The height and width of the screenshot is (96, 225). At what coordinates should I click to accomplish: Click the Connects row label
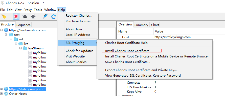tap(133, 83)
